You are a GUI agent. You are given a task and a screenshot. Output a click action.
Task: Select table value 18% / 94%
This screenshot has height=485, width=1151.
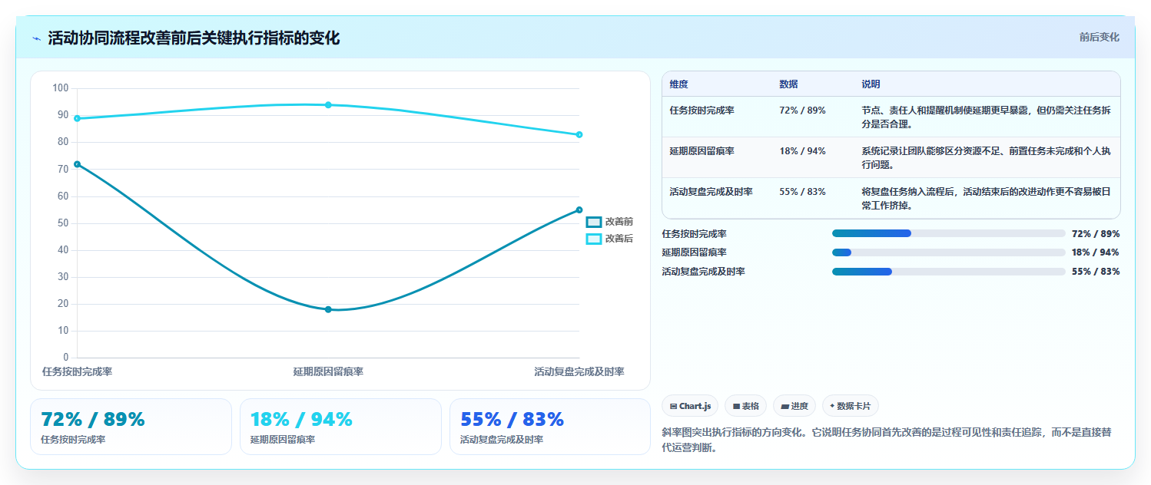(x=802, y=151)
